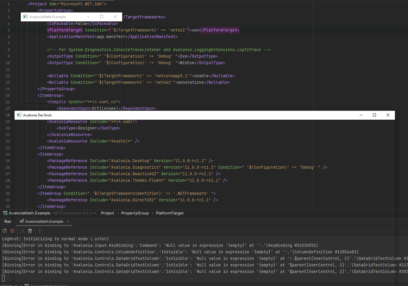Click the green run icon on console tab
Viewport: 408px width, 286px height.
point(21,221)
